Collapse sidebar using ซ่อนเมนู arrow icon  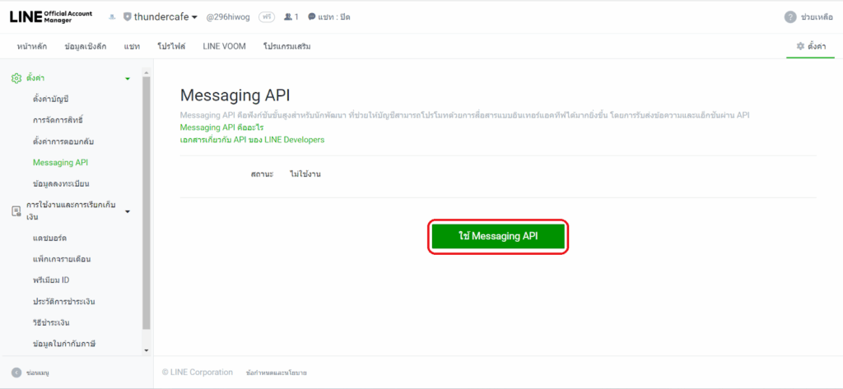point(16,373)
